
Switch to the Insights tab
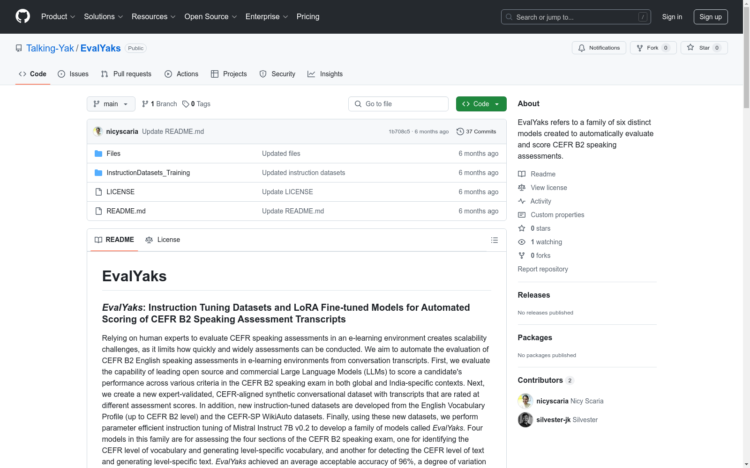325,74
